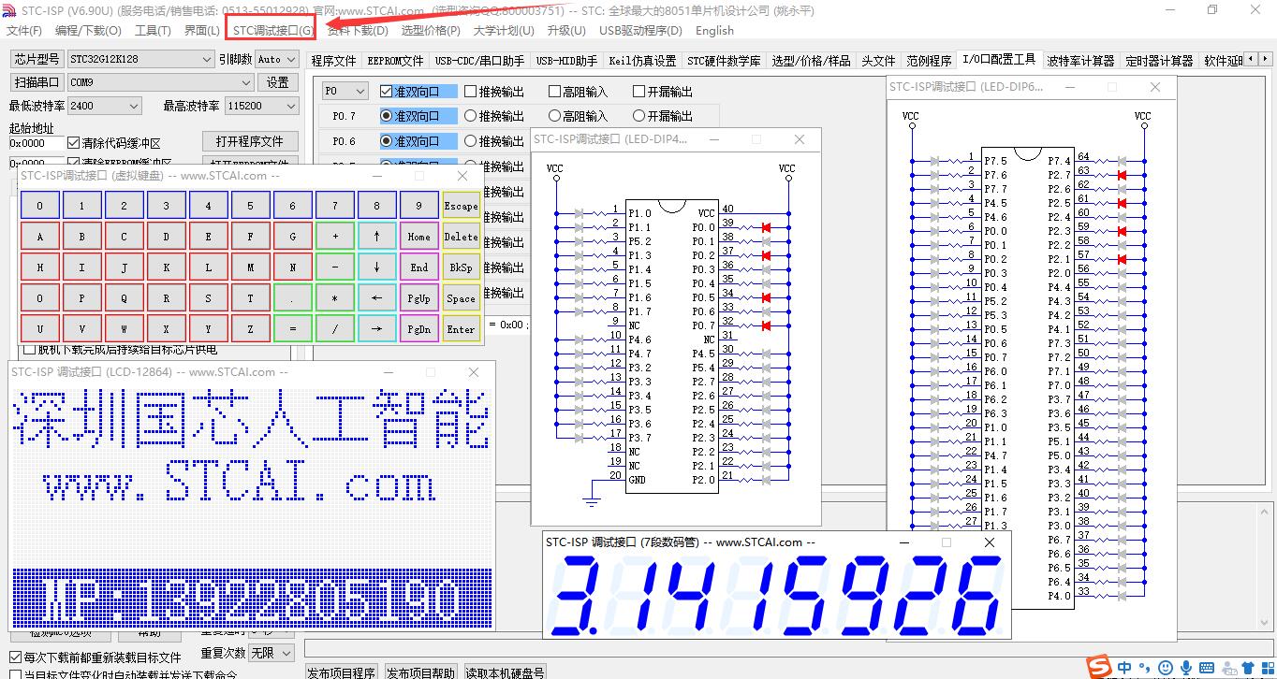Click the red LED at pin 34 P0.5
The height and width of the screenshot is (679, 1277).
(x=766, y=297)
